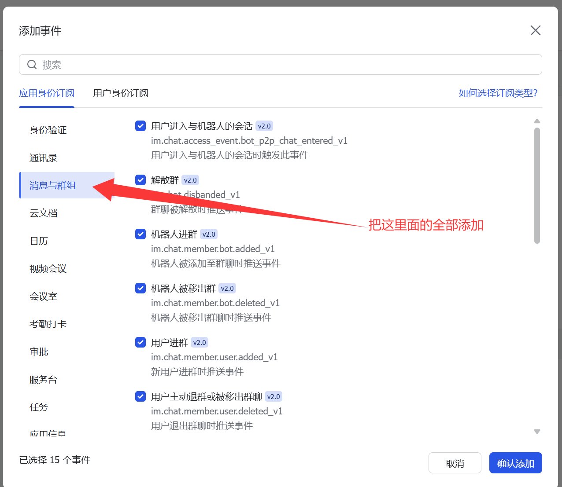This screenshot has width=562, height=487.
Task: Click the search magnifier icon
Action: (x=32, y=64)
